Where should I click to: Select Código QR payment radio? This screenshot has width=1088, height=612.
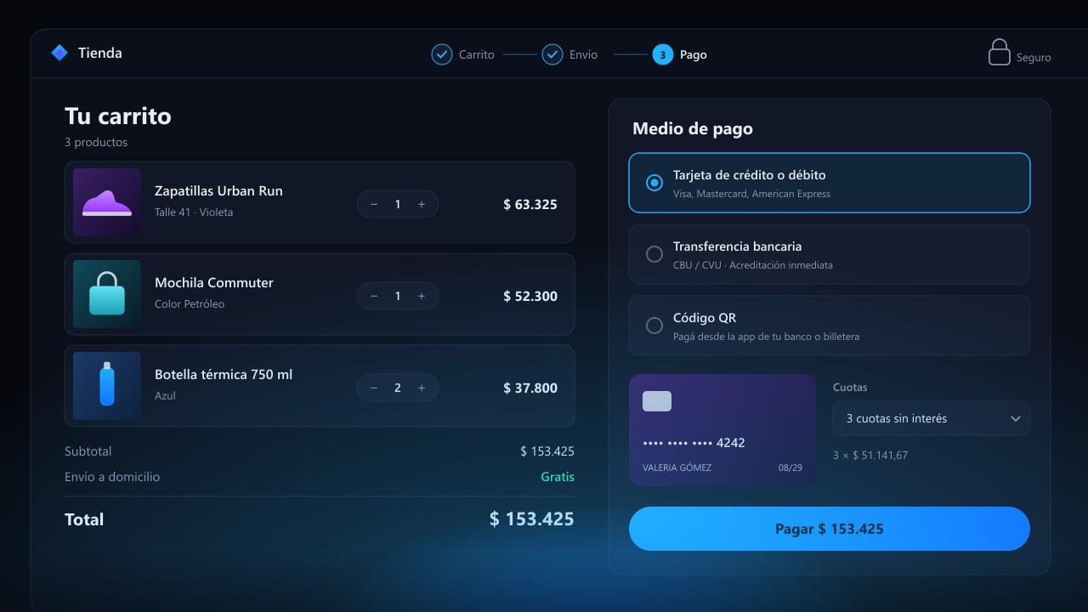click(654, 326)
